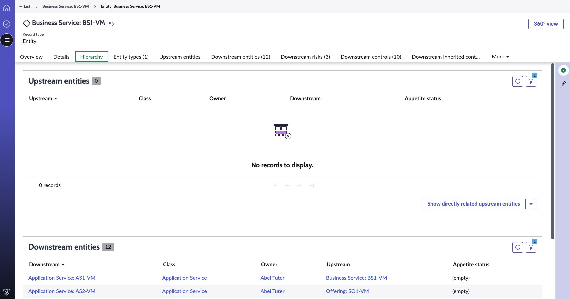Open the green info panel icon
570x299 pixels.
563,70
